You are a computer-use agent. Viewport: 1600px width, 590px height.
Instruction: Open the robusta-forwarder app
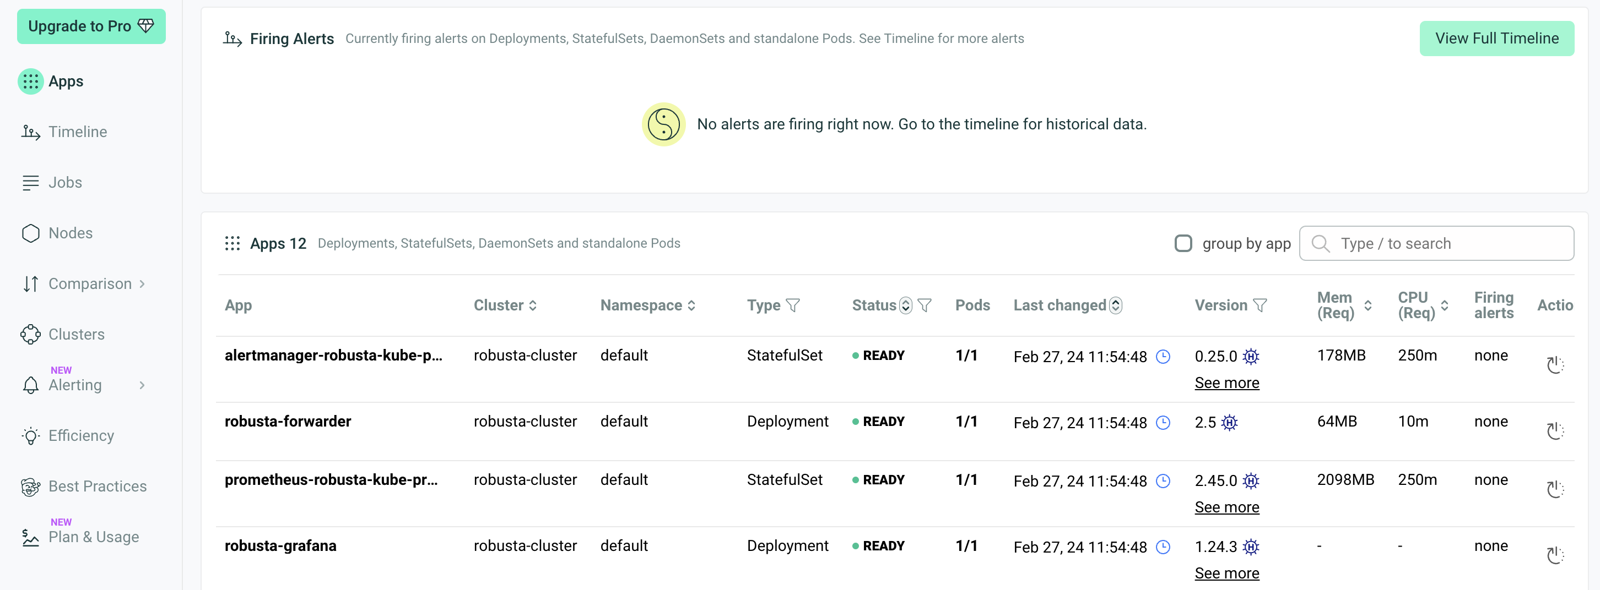click(x=288, y=422)
